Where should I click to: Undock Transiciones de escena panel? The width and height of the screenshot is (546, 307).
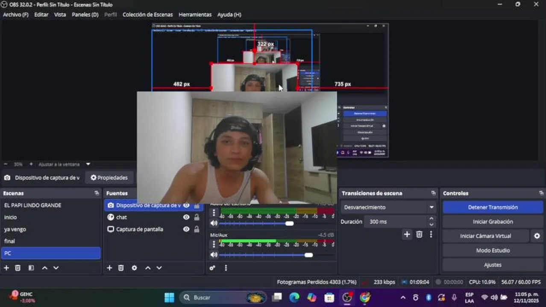433,193
